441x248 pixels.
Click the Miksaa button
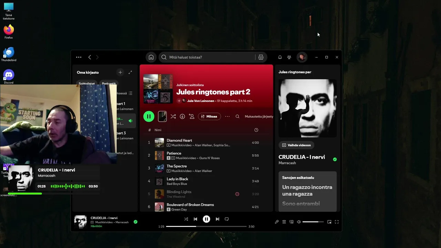[x=209, y=116]
